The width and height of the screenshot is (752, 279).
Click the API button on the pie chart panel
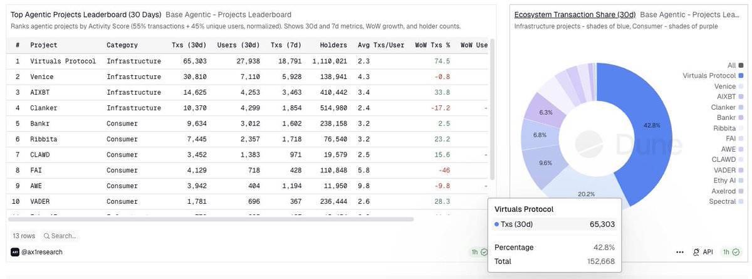pos(703,252)
